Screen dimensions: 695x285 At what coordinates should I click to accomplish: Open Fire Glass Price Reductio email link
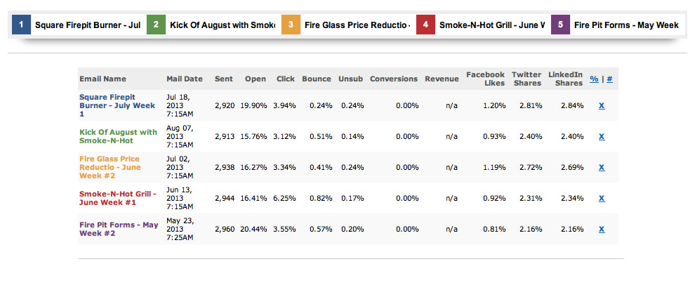point(110,167)
